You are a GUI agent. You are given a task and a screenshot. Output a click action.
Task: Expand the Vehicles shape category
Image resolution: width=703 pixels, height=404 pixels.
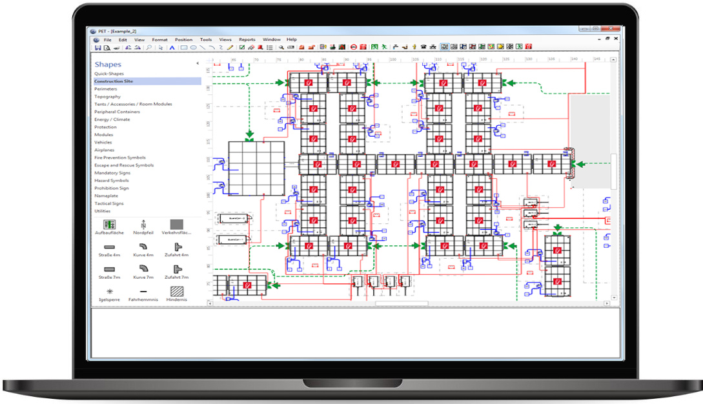(x=102, y=142)
